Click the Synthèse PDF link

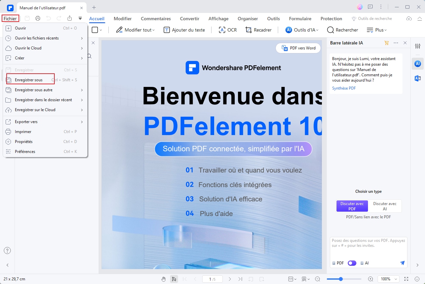click(344, 88)
